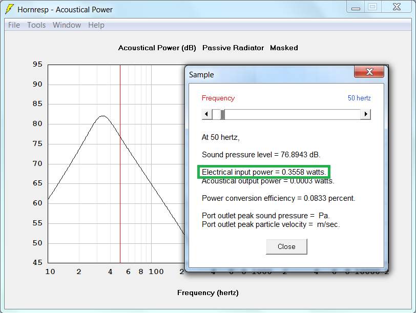Close the Sample dialog with red X
Viewport: 416px width, 313px height.
click(x=369, y=72)
